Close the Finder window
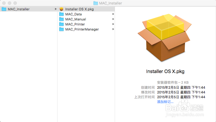 [x=4, y=3]
